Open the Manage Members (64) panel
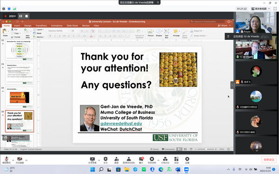279x174 pixels. click(129, 160)
